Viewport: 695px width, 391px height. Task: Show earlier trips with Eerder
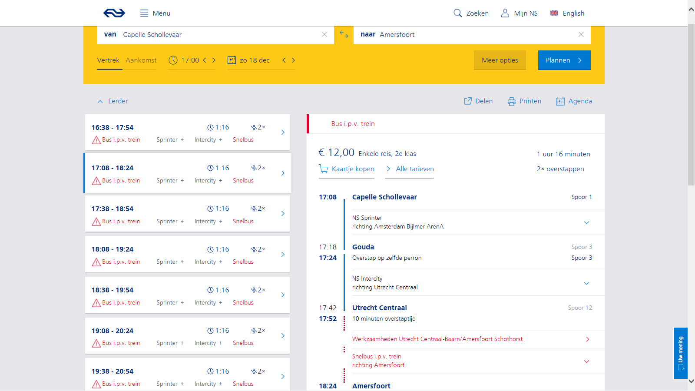point(113,101)
